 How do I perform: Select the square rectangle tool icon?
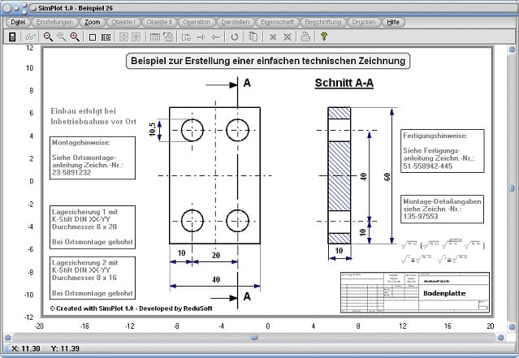click(x=93, y=37)
